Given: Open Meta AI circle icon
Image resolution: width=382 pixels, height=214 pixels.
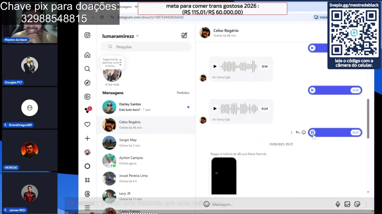Looking at the screenshot, I should coord(87,166).
